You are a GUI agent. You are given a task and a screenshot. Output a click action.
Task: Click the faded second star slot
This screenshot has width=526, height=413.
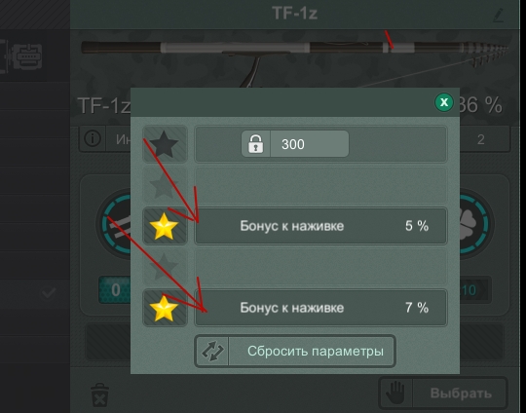[x=164, y=185]
